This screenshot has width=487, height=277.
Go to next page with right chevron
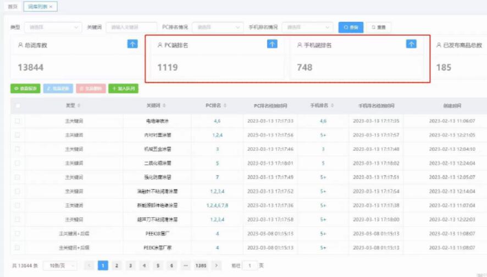coord(217,265)
